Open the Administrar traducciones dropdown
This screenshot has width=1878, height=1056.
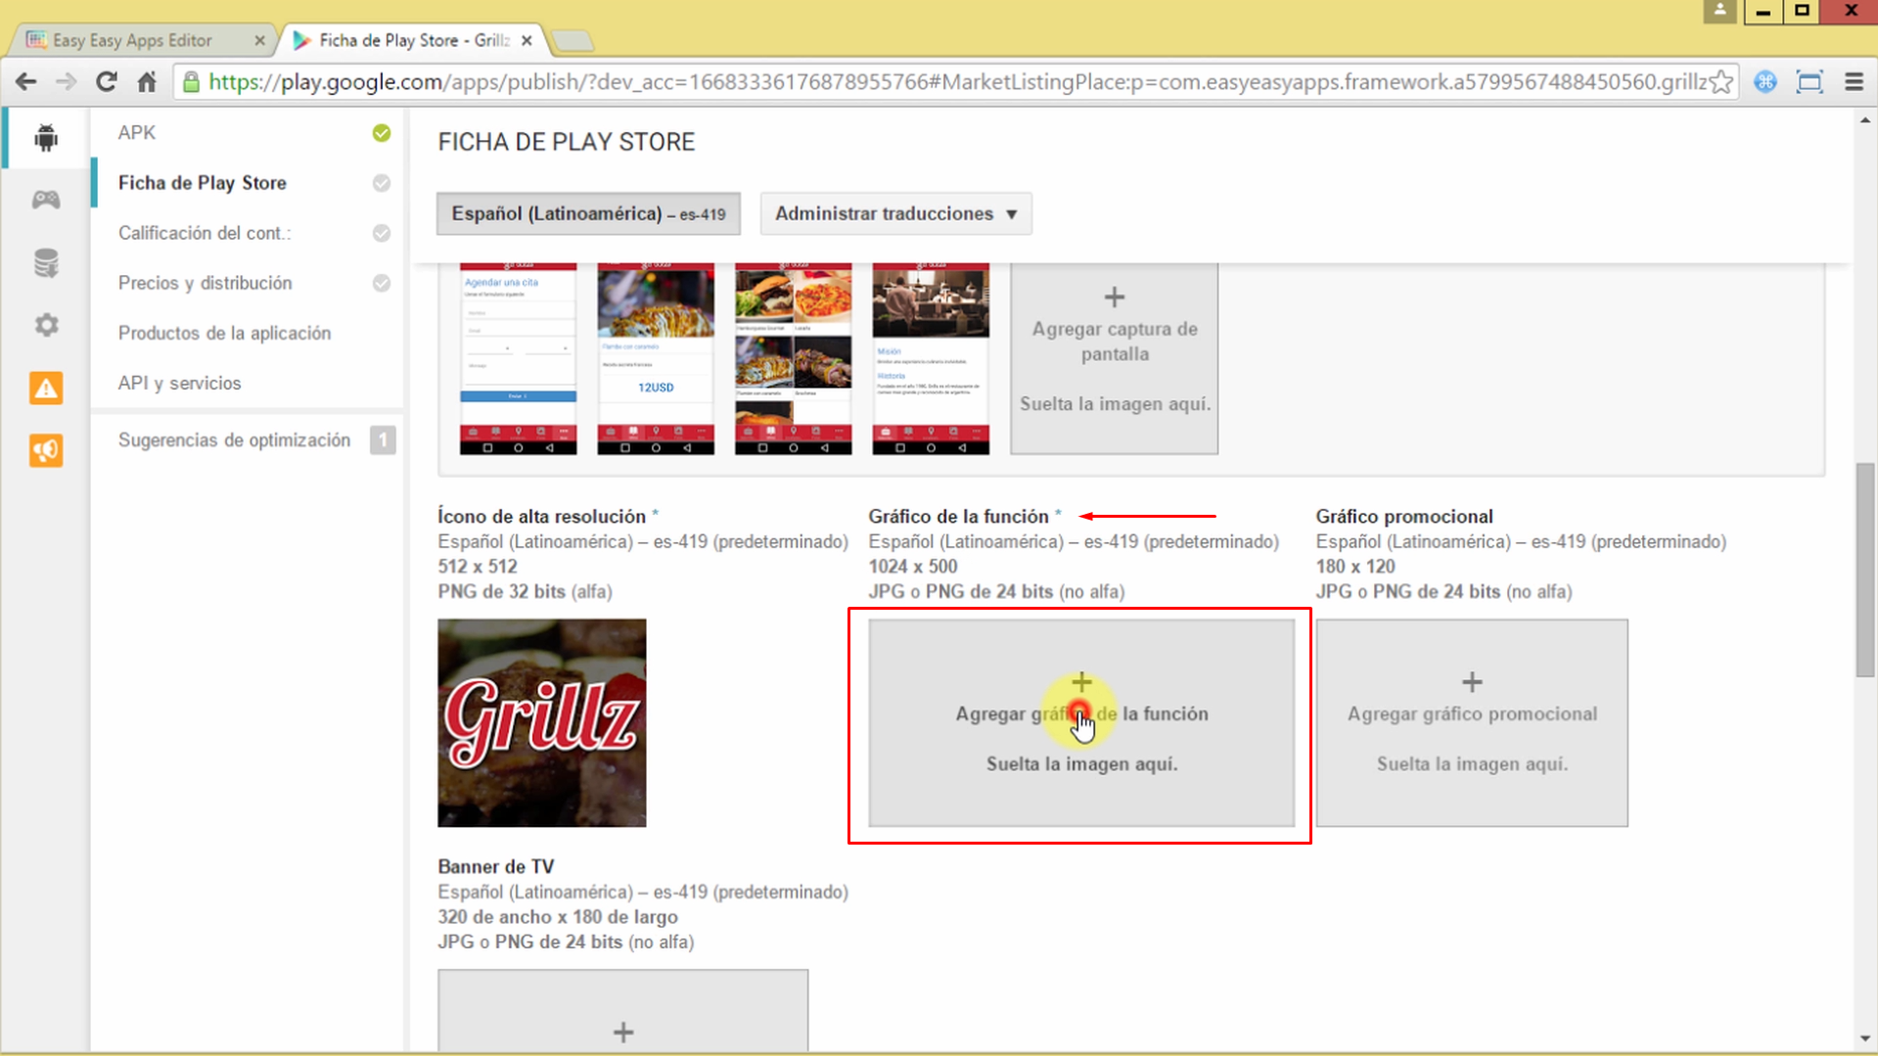pos(894,213)
